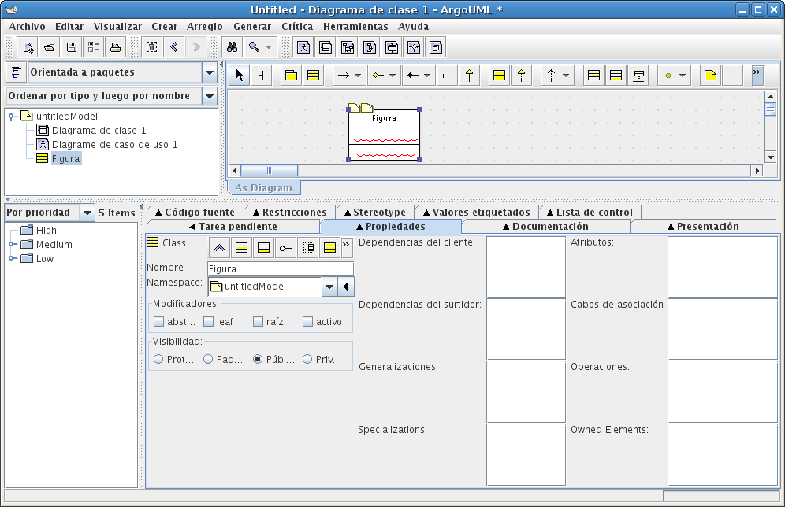This screenshot has height=507, width=785.
Task: Select the generalization up-arrow tool
Action: [469, 76]
